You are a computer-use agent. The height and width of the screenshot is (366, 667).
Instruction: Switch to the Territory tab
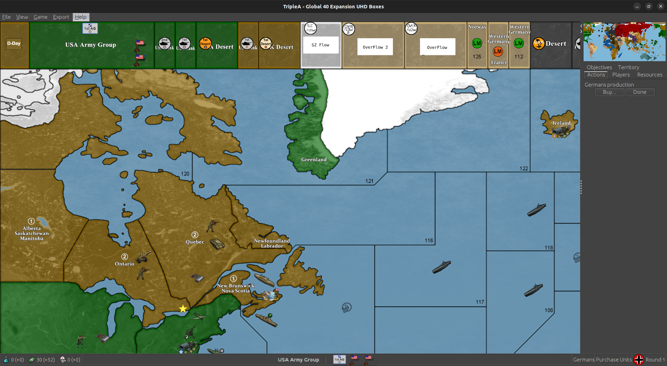[628, 67]
